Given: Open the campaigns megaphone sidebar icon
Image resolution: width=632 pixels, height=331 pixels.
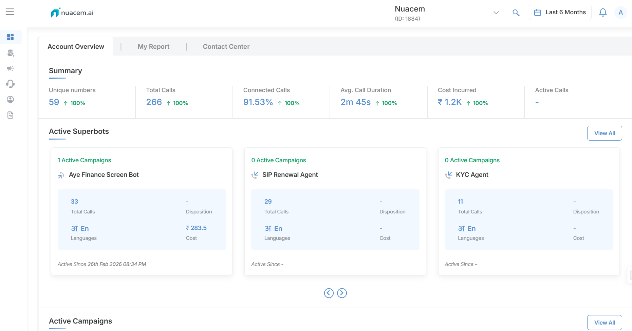Looking at the screenshot, I should (x=11, y=68).
